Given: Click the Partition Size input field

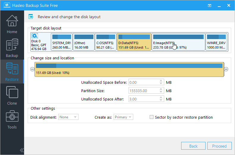Looking at the screenshot, I should coord(143,91).
